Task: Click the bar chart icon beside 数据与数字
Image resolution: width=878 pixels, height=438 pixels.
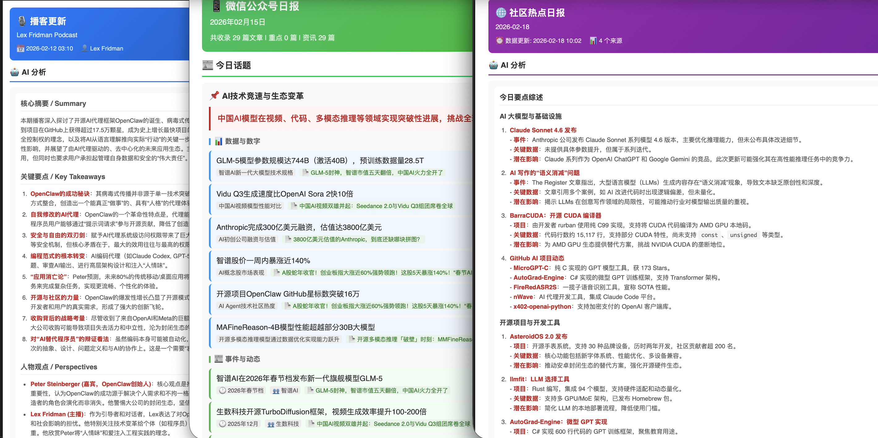Action: coord(218,141)
